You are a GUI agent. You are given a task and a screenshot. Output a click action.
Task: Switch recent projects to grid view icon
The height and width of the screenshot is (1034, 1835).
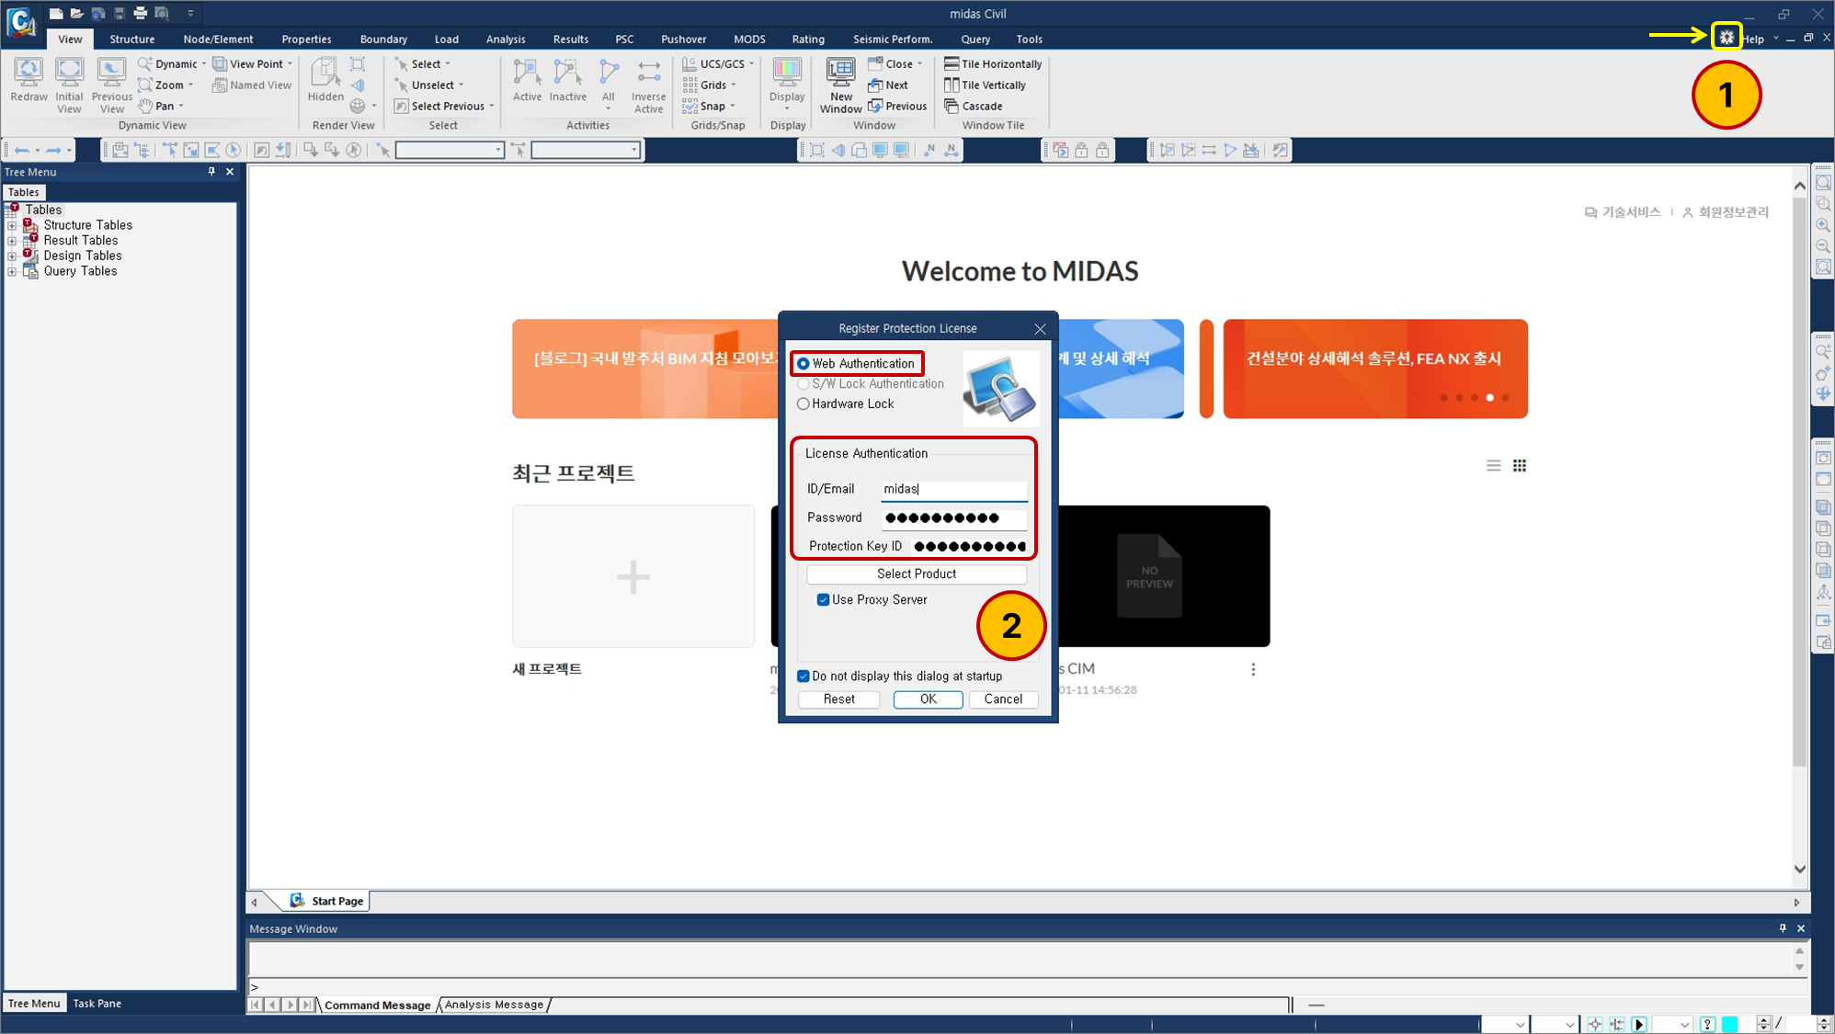tap(1520, 466)
